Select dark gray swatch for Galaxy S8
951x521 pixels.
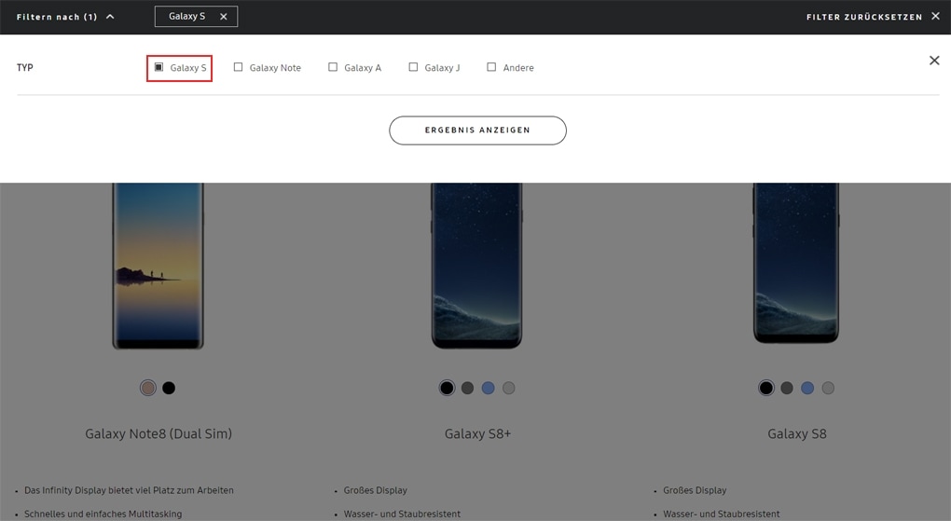click(787, 388)
